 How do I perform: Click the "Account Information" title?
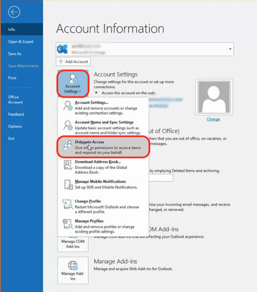(x=110, y=29)
